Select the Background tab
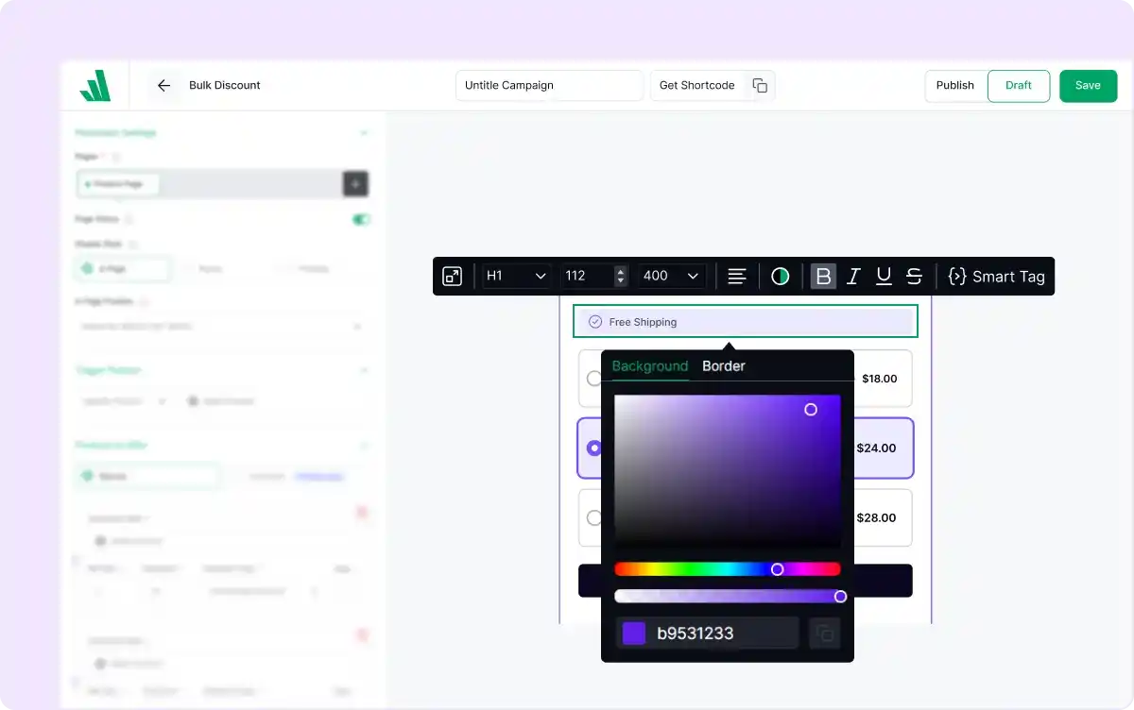This screenshot has width=1134, height=710. [650, 366]
